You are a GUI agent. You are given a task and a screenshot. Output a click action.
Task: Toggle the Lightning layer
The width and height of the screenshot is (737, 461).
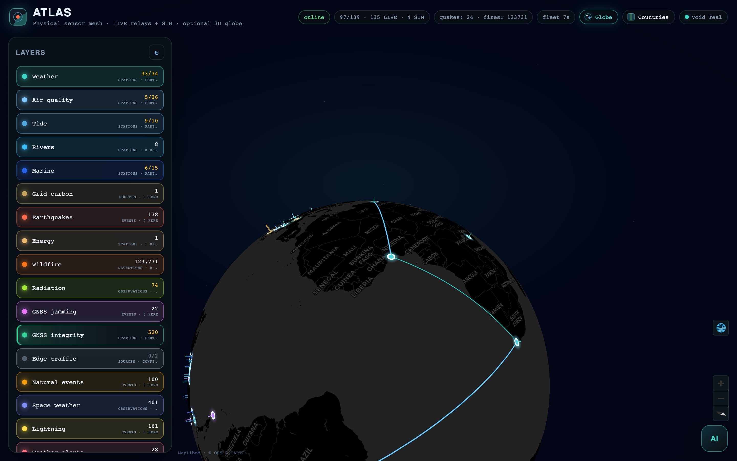click(x=90, y=429)
